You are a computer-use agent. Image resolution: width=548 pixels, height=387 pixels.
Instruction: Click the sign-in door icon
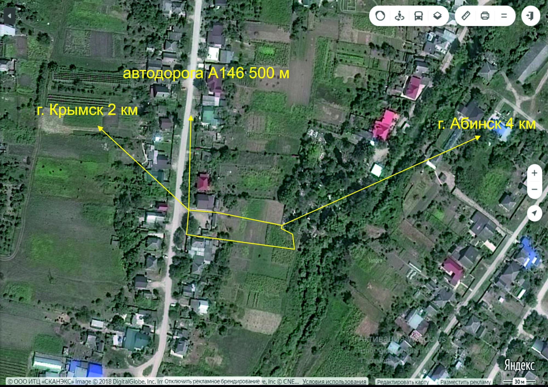[531, 16]
